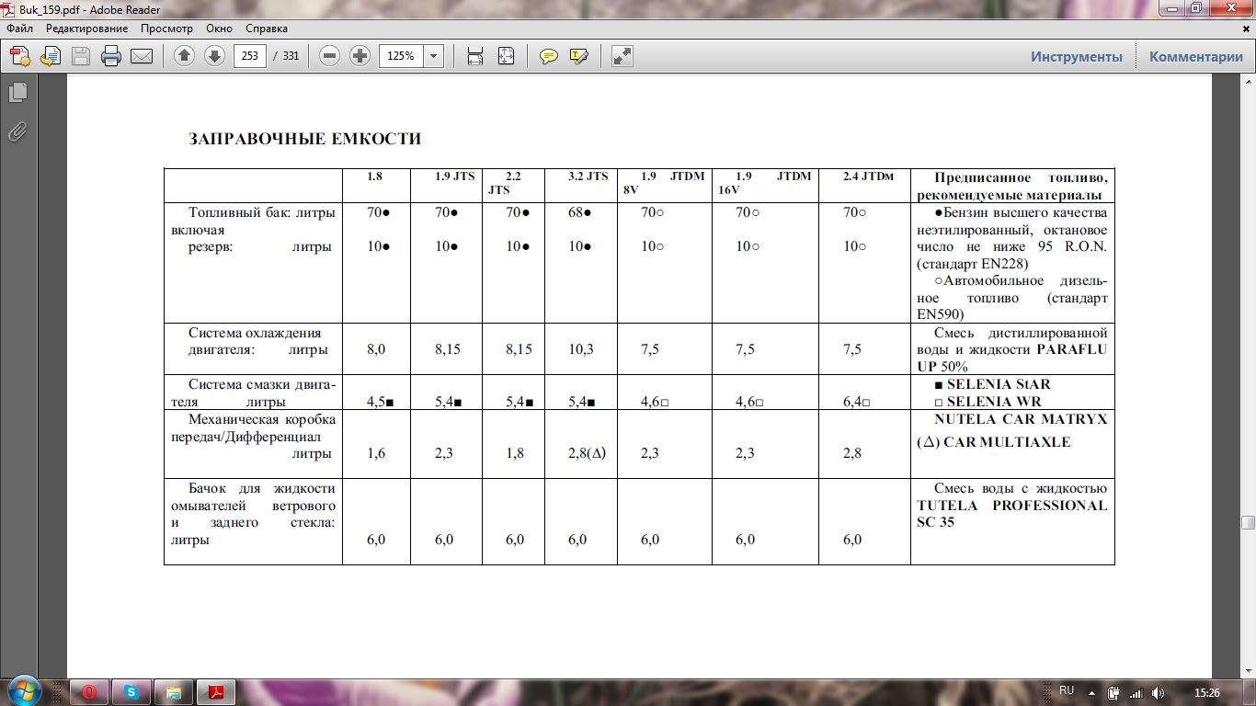Click the scrollbar up arrow
The image size is (1256, 706).
click(x=1248, y=83)
